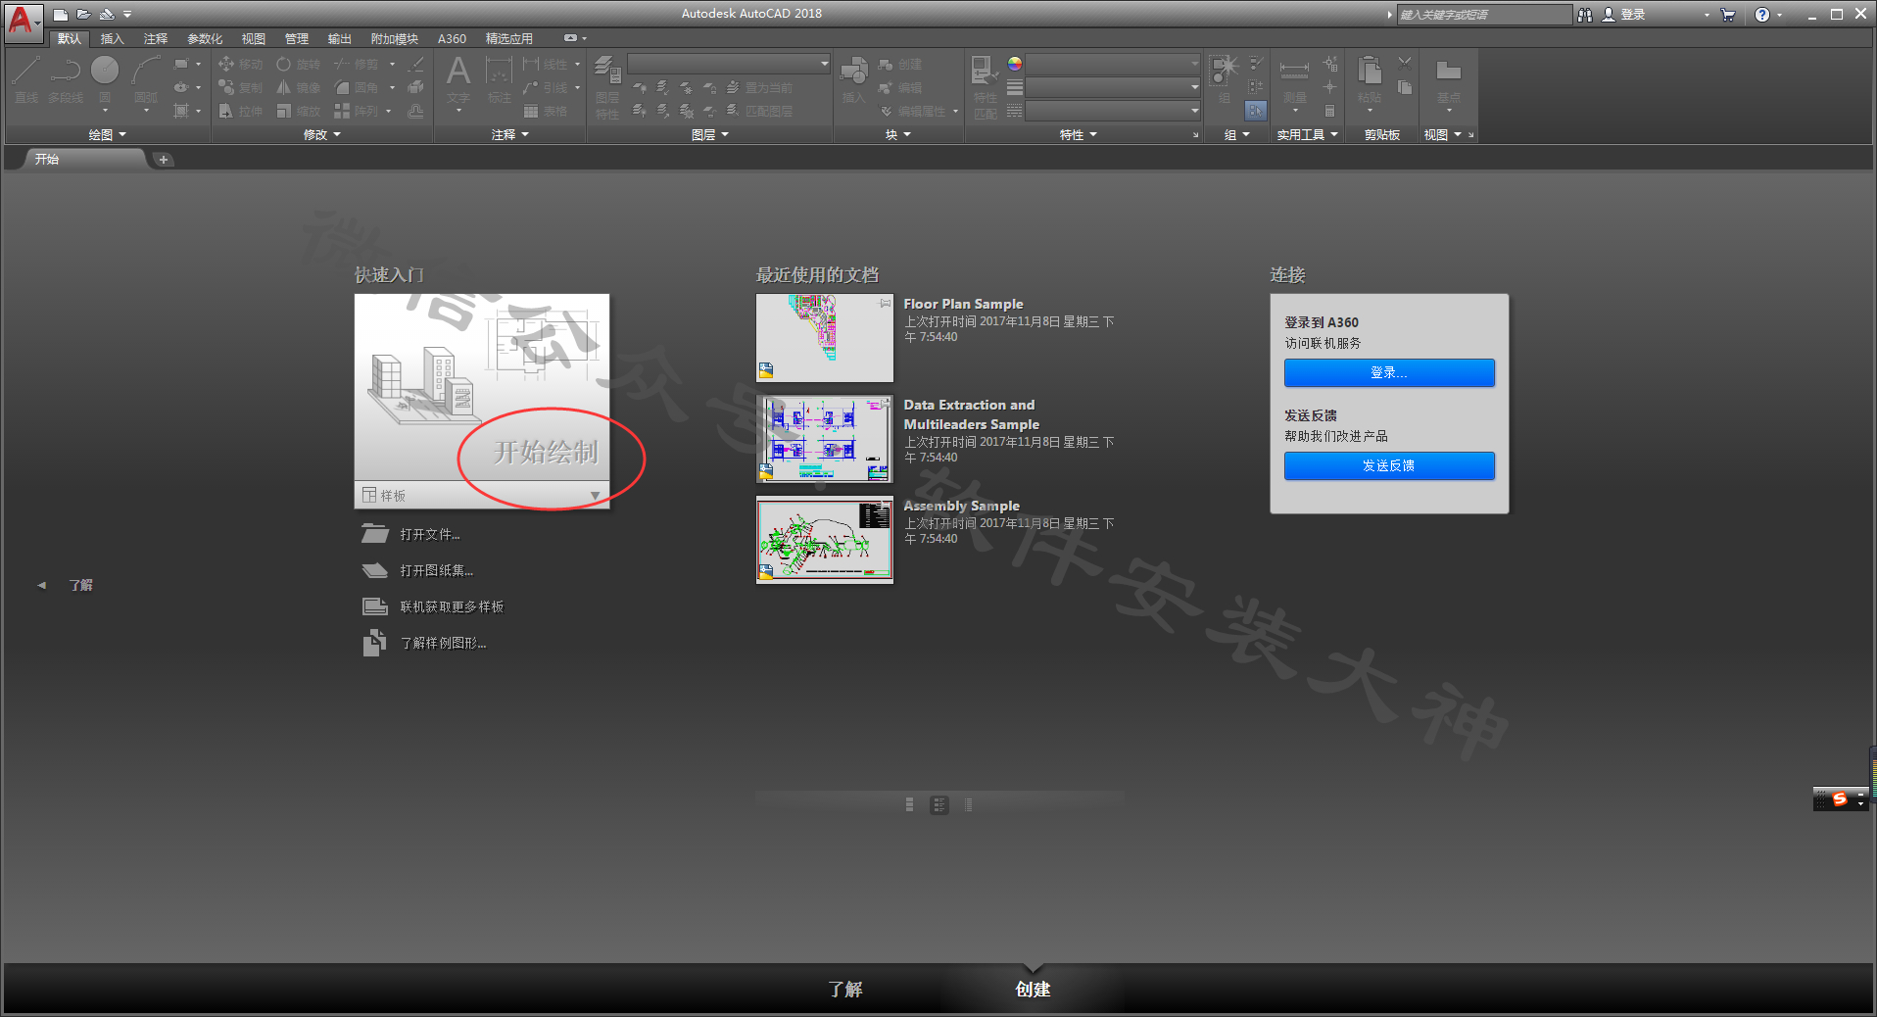Screen dimensions: 1877x1017
Task: Click the plus icon to add new tab
Action: click(164, 160)
